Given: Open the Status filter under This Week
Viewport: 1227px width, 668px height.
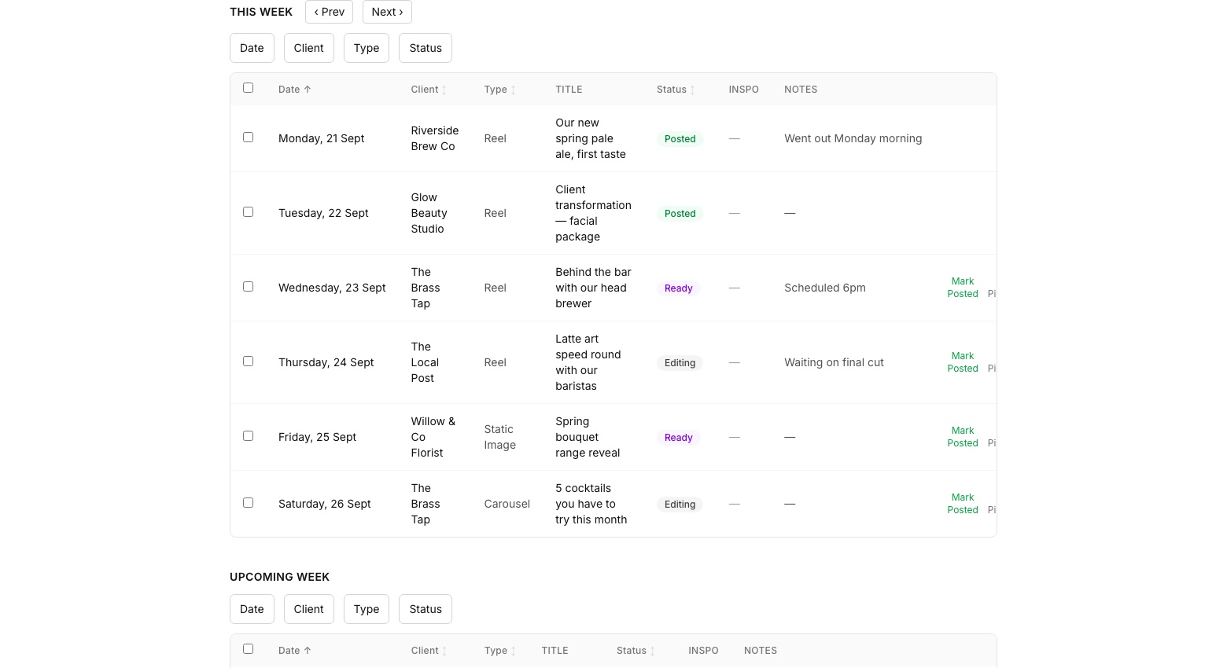Looking at the screenshot, I should coord(426,48).
